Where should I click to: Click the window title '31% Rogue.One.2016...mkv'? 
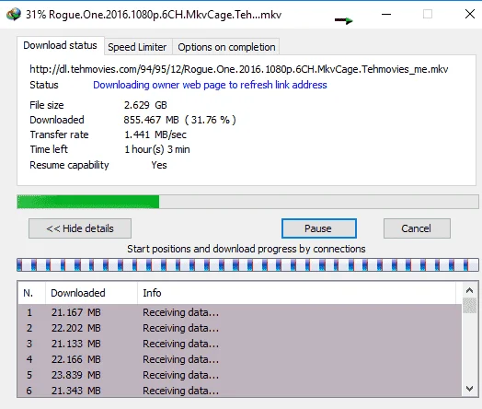click(x=154, y=15)
